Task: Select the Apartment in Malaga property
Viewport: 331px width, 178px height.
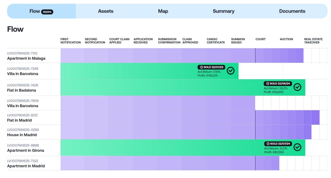Action: [x=26, y=58]
